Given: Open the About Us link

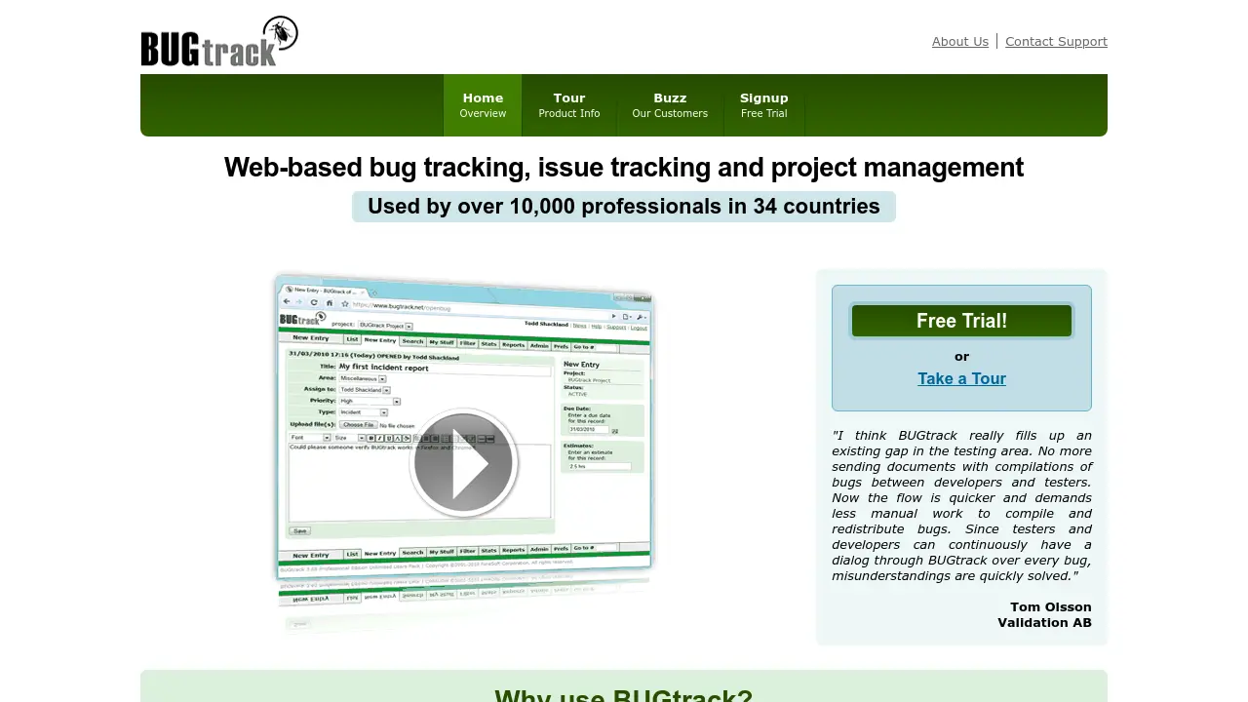Looking at the screenshot, I should coord(960,41).
